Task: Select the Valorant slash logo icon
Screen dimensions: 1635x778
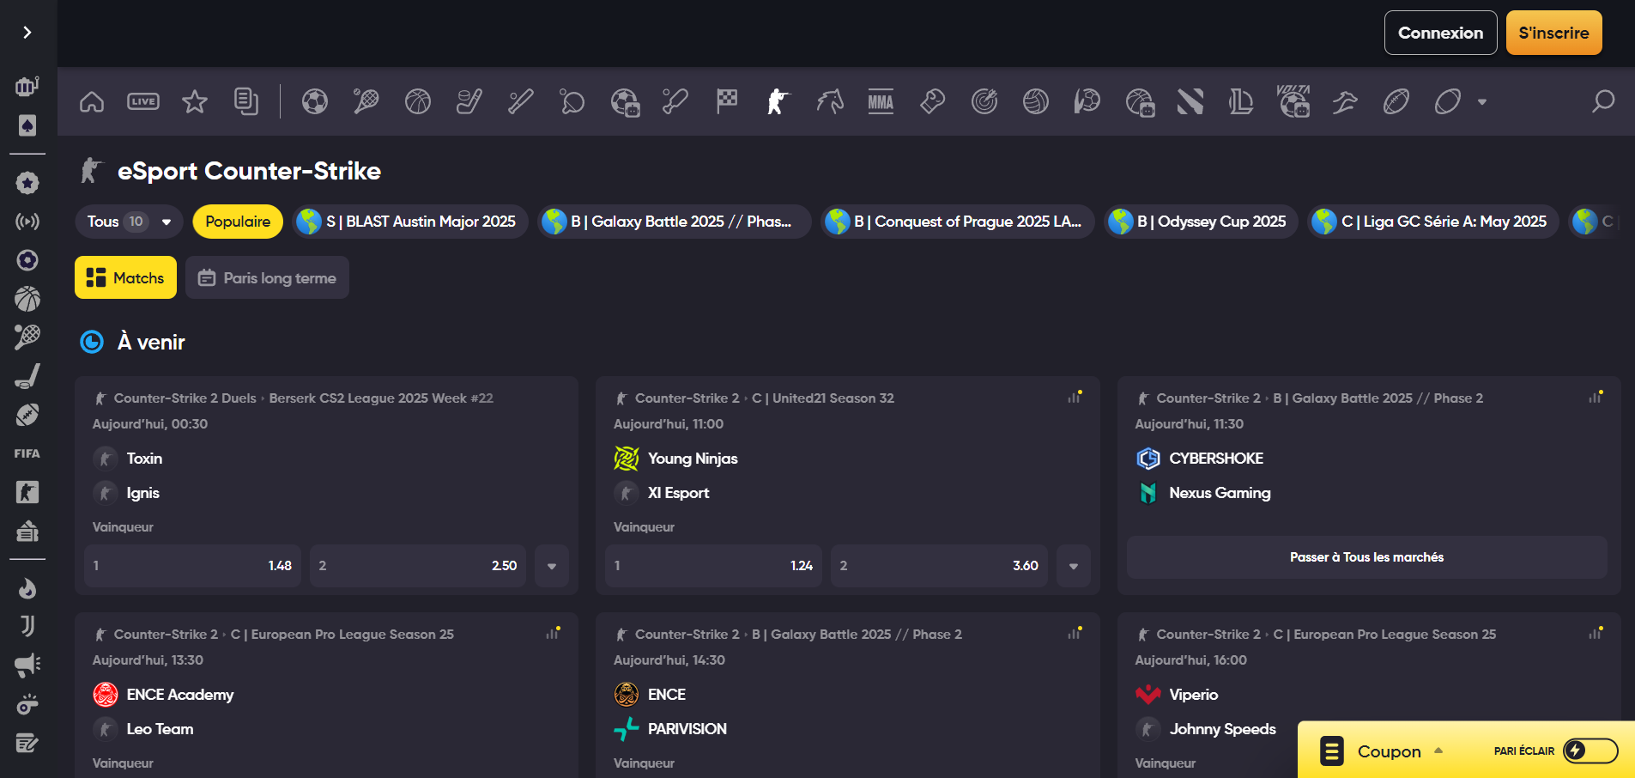Action: 1190,101
